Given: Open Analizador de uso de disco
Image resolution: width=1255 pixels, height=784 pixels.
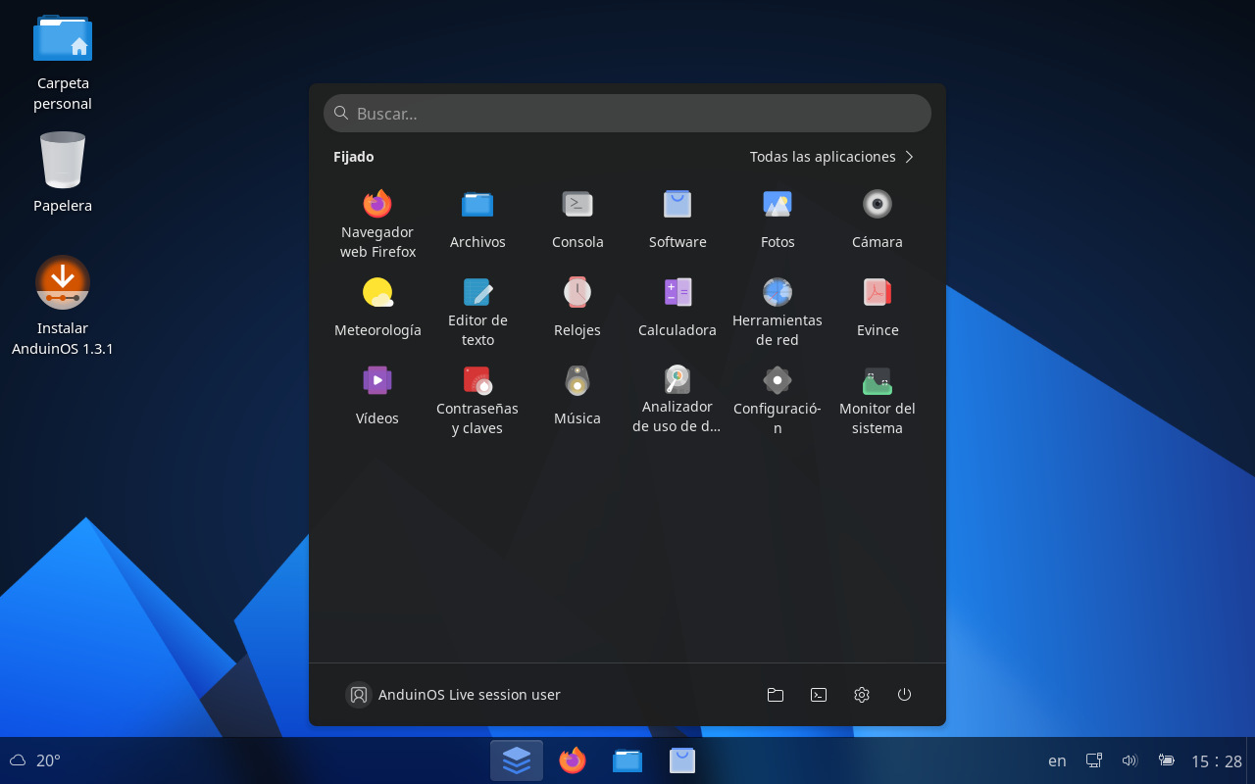Looking at the screenshot, I should pos(678,401).
